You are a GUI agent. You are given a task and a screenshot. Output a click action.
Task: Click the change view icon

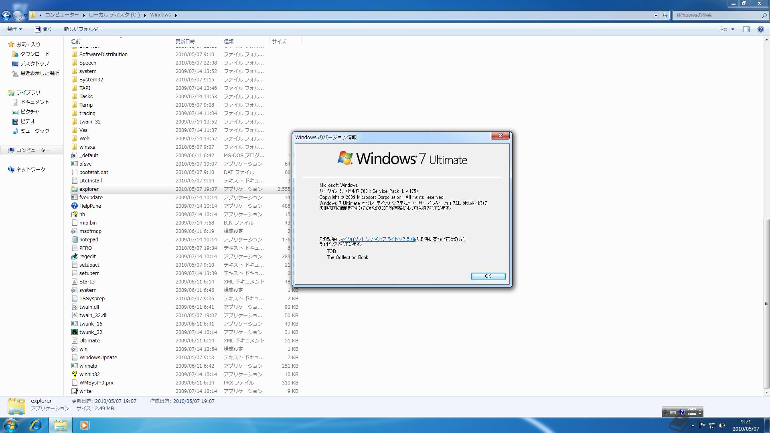[x=724, y=29]
